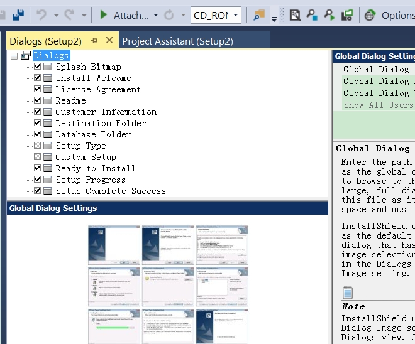Click the License Agreement dialog icon
The width and height of the screenshot is (415, 344).
48,89
